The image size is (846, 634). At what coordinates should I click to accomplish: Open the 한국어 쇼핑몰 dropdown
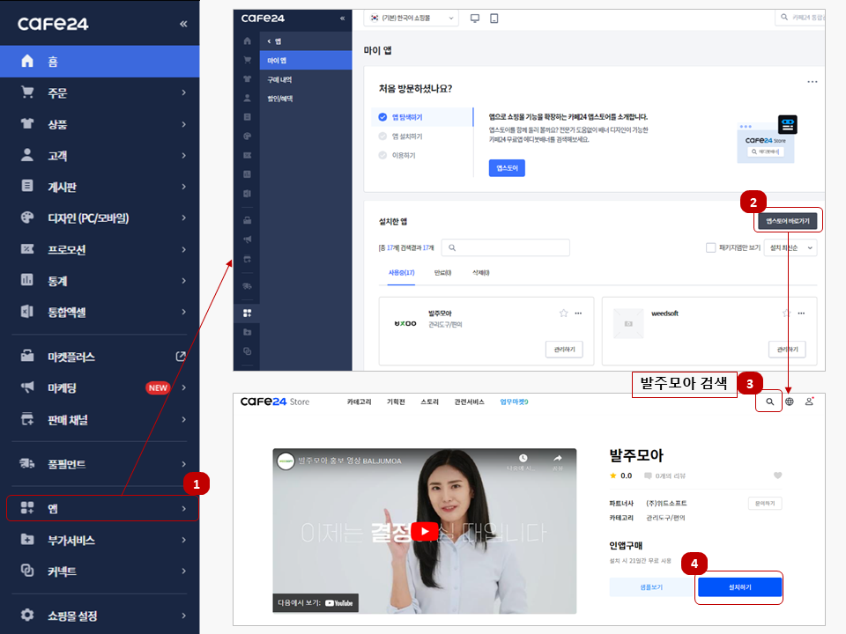click(412, 18)
